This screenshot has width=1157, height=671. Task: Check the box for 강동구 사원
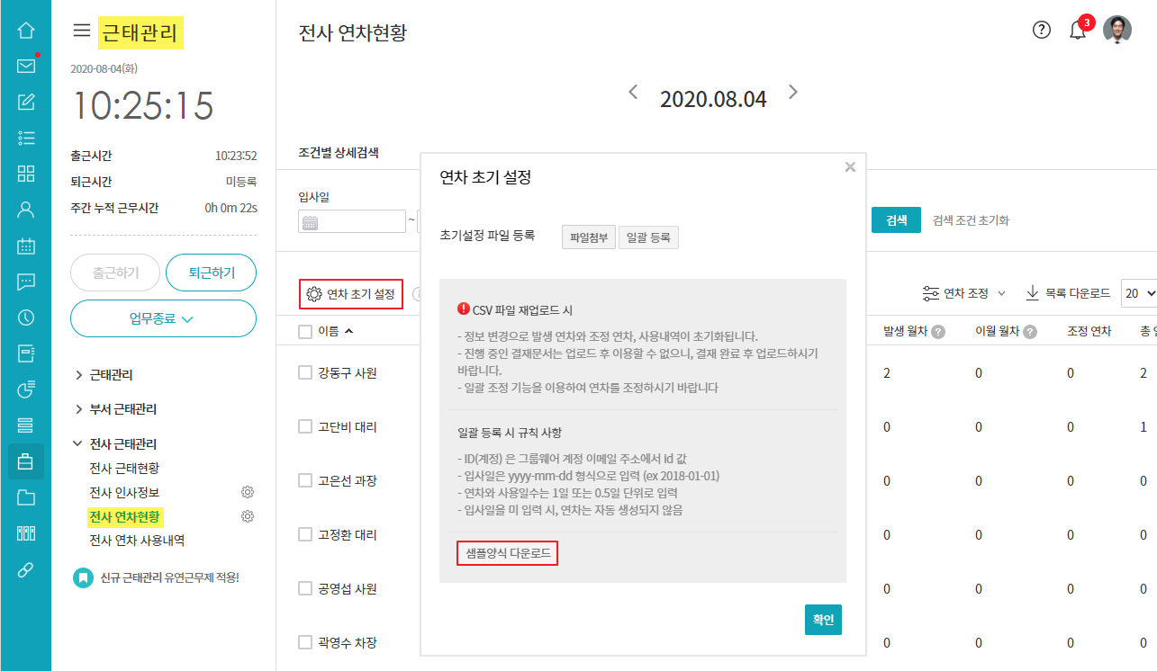point(305,372)
